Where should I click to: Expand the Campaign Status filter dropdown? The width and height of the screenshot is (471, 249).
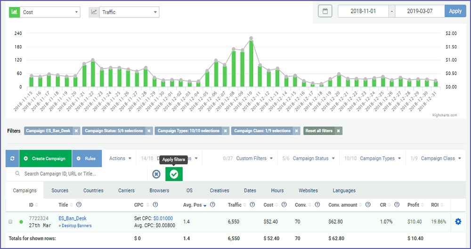click(309, 159)
